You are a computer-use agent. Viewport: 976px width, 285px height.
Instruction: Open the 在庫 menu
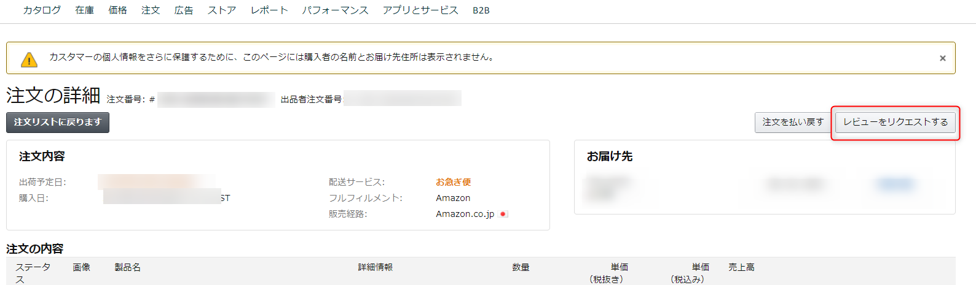pyautogui.click(x=85, y=10)
